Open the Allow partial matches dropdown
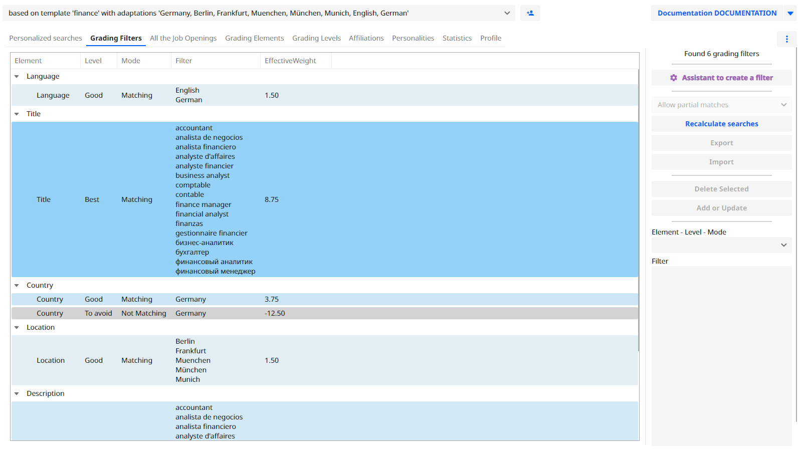This screenshot has width=802, height=451. pos(721,105)
